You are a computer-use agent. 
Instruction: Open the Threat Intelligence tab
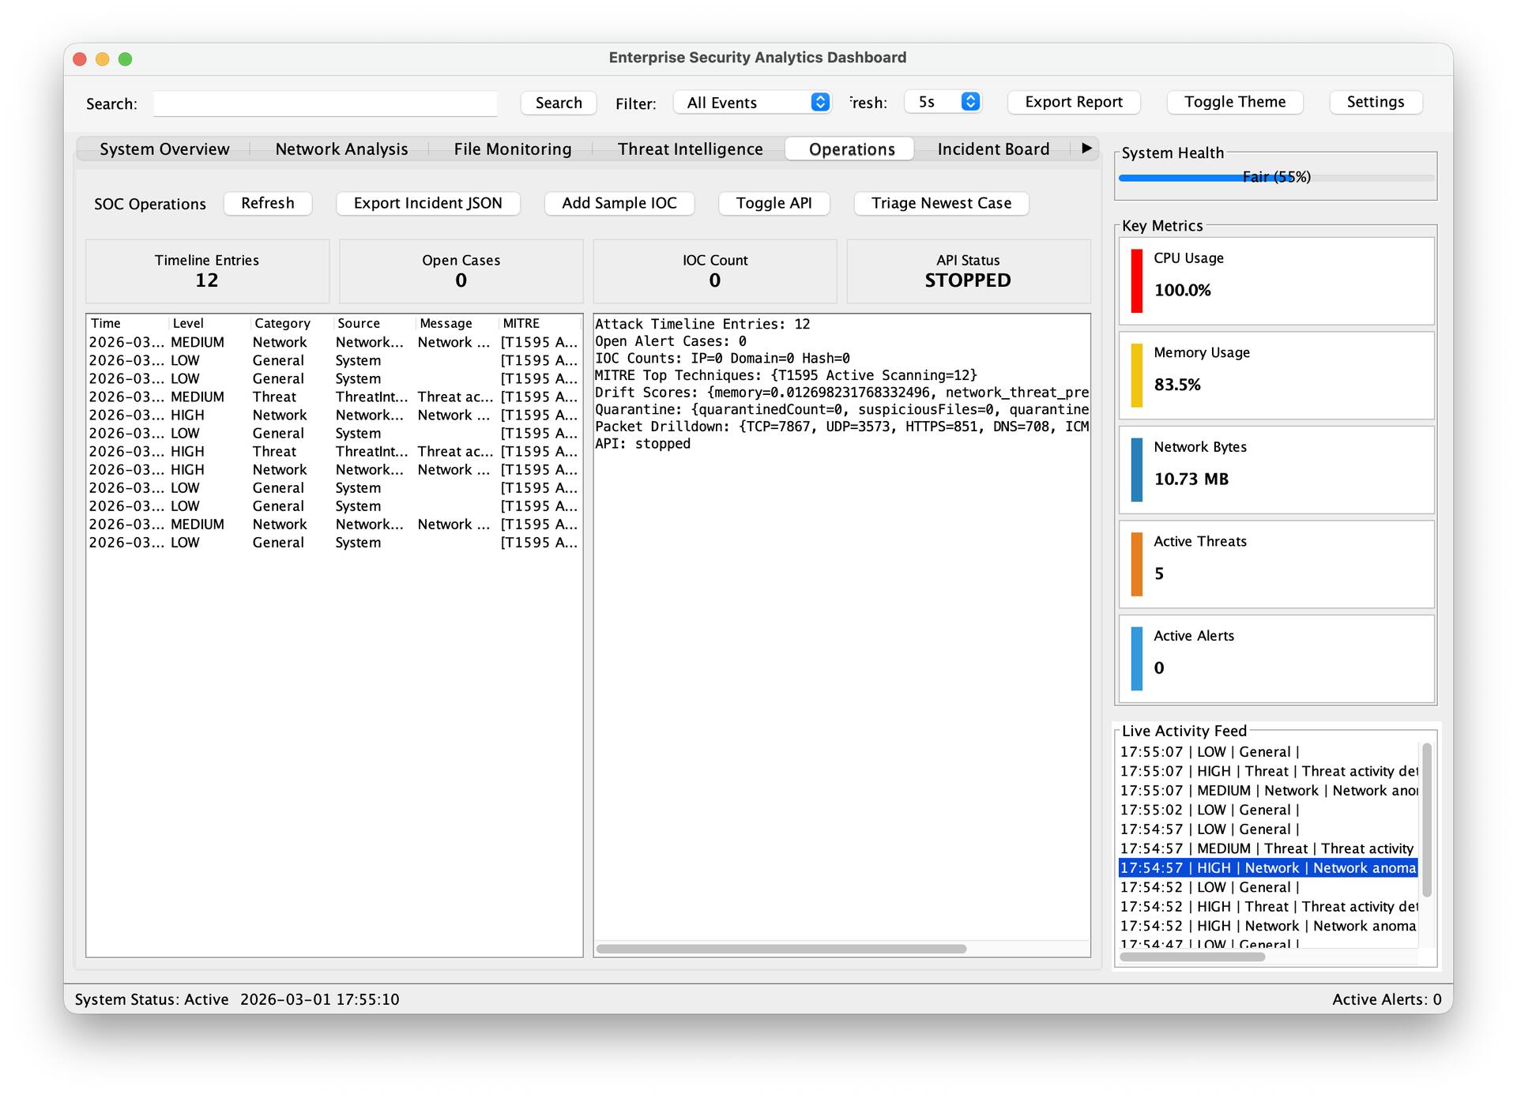(690, 149)
